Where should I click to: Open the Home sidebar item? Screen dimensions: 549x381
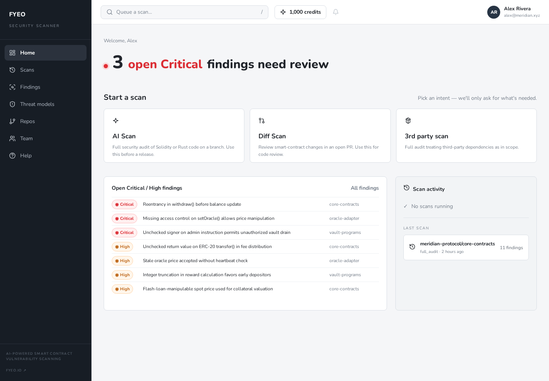45,53
